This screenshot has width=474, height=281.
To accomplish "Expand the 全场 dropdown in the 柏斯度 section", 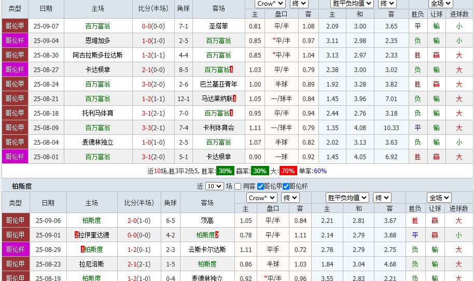I will [439, 198].
